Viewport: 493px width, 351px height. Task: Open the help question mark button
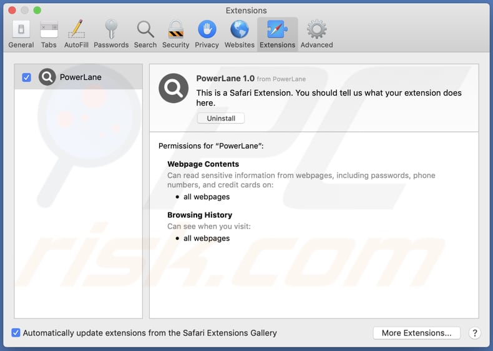[x=475, y=333]
